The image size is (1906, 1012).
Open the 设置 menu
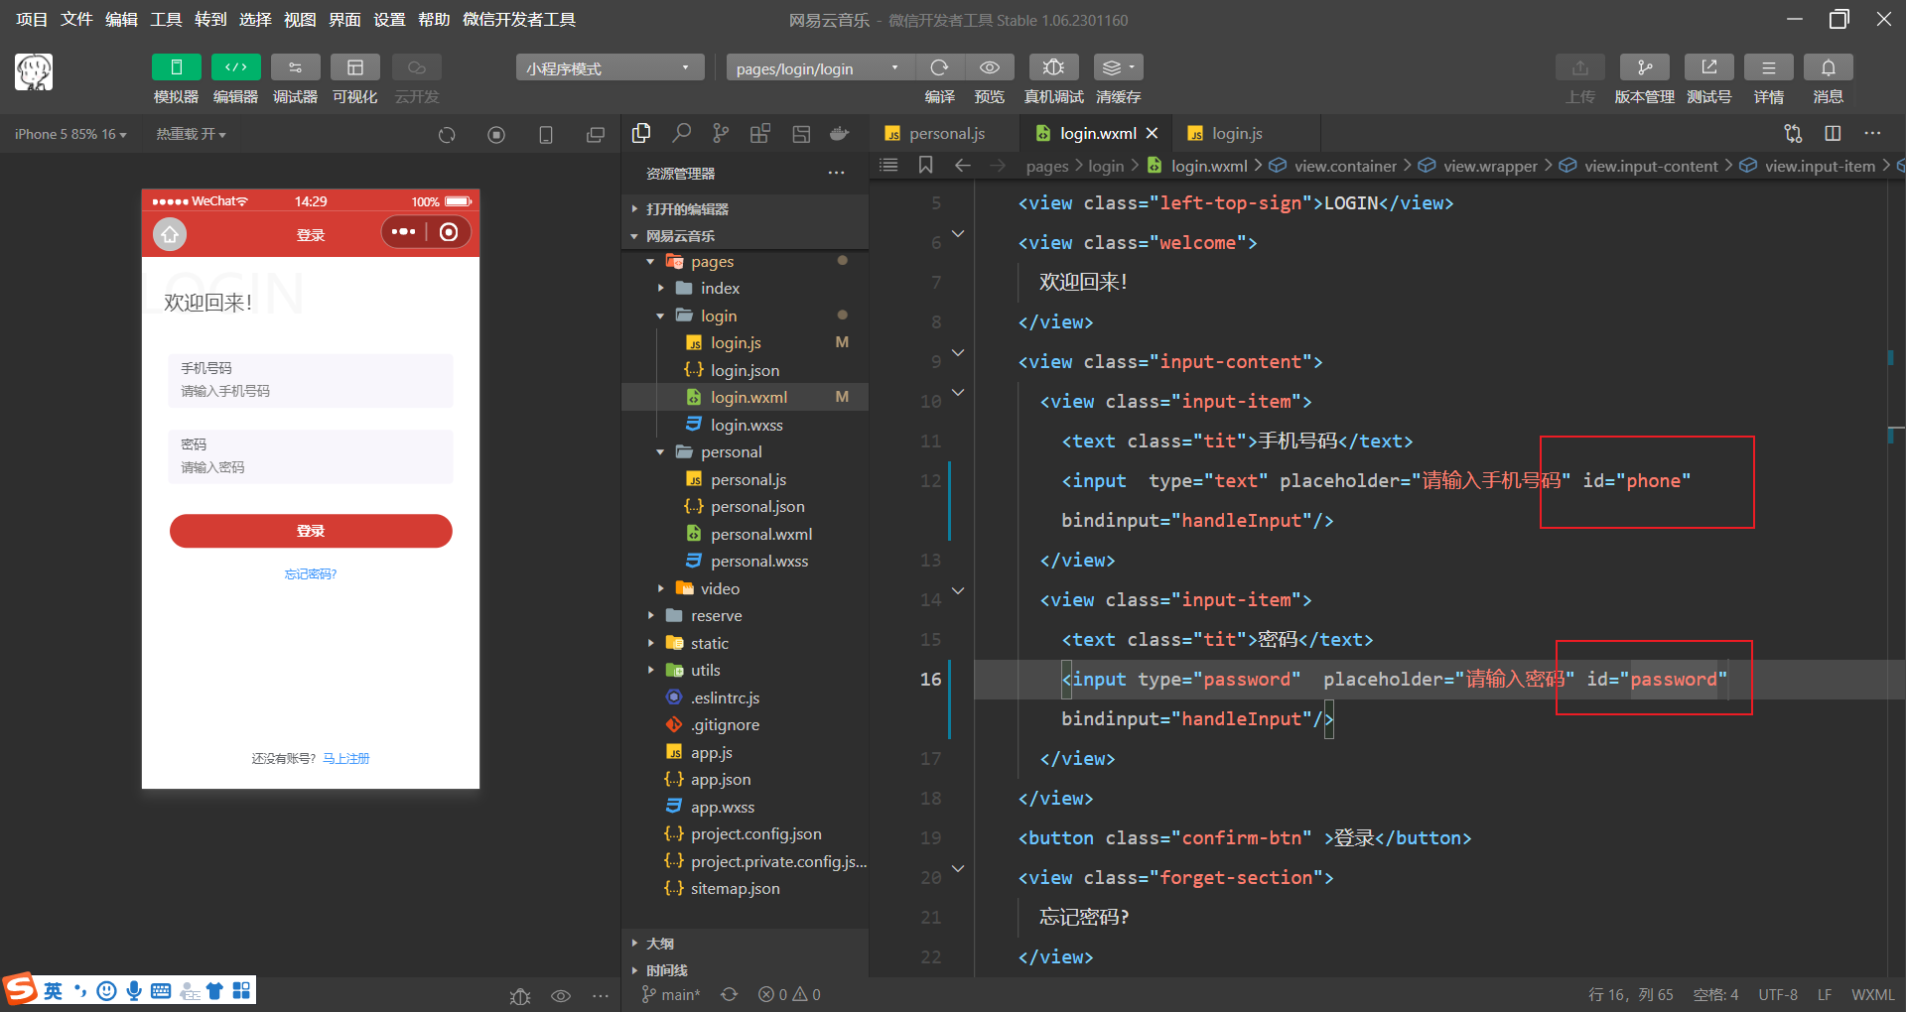click(x=389, y=20)
